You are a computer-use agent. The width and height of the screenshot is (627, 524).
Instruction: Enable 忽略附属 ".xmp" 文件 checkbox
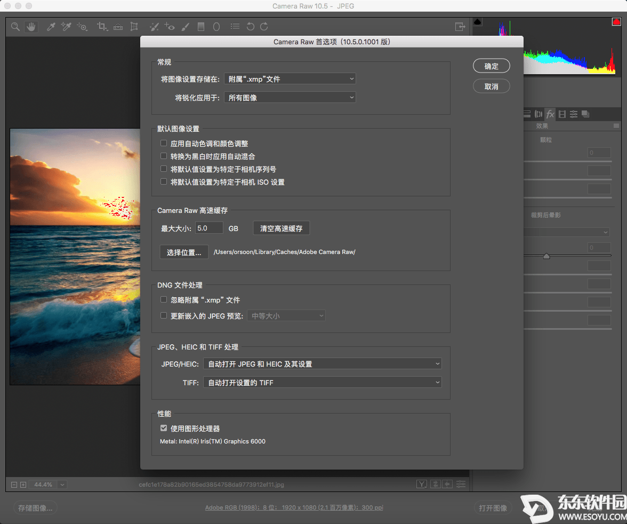[x=164, y=299]
